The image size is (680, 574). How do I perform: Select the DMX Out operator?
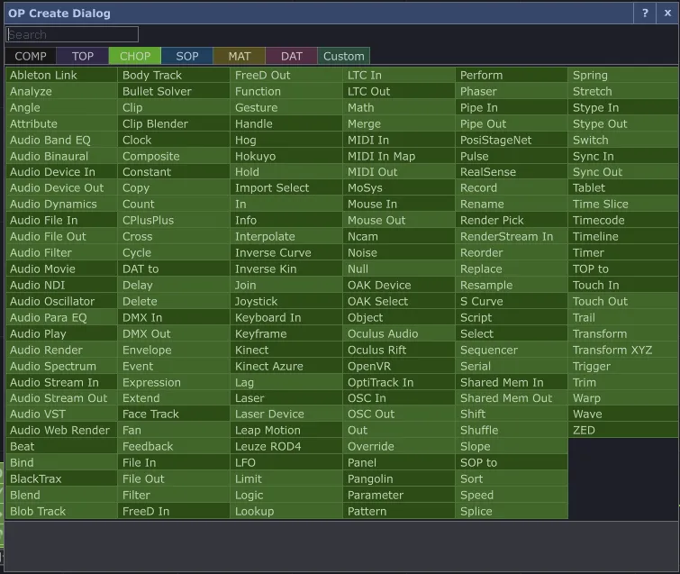click(174, 333)
